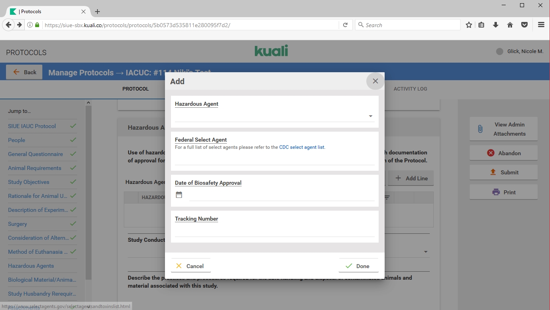Image resolution: width=550 pixels, height=310 pixels.
Task: Click the sidebar vertical scrollbar
Action: click(89, 192)
